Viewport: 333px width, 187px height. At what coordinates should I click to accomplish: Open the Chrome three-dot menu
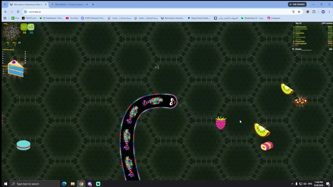point(329,12)
